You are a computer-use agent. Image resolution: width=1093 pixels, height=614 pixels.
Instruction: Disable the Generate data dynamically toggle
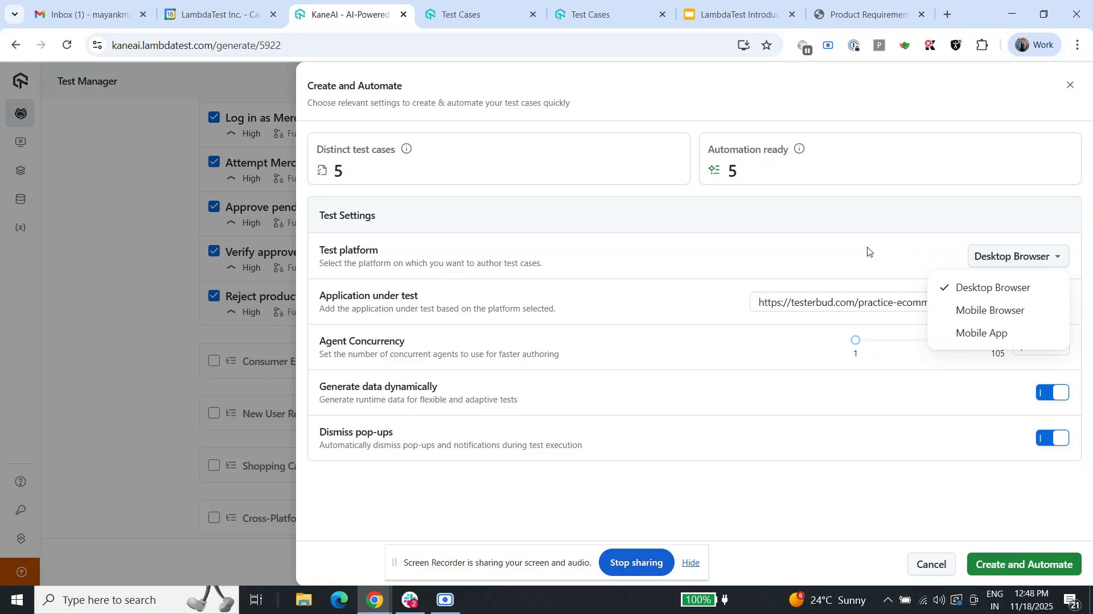1052,392
